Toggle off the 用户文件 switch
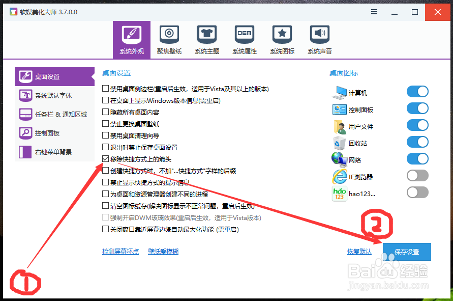453x301 pixels. pyautogui.click(x=417, y=125)
